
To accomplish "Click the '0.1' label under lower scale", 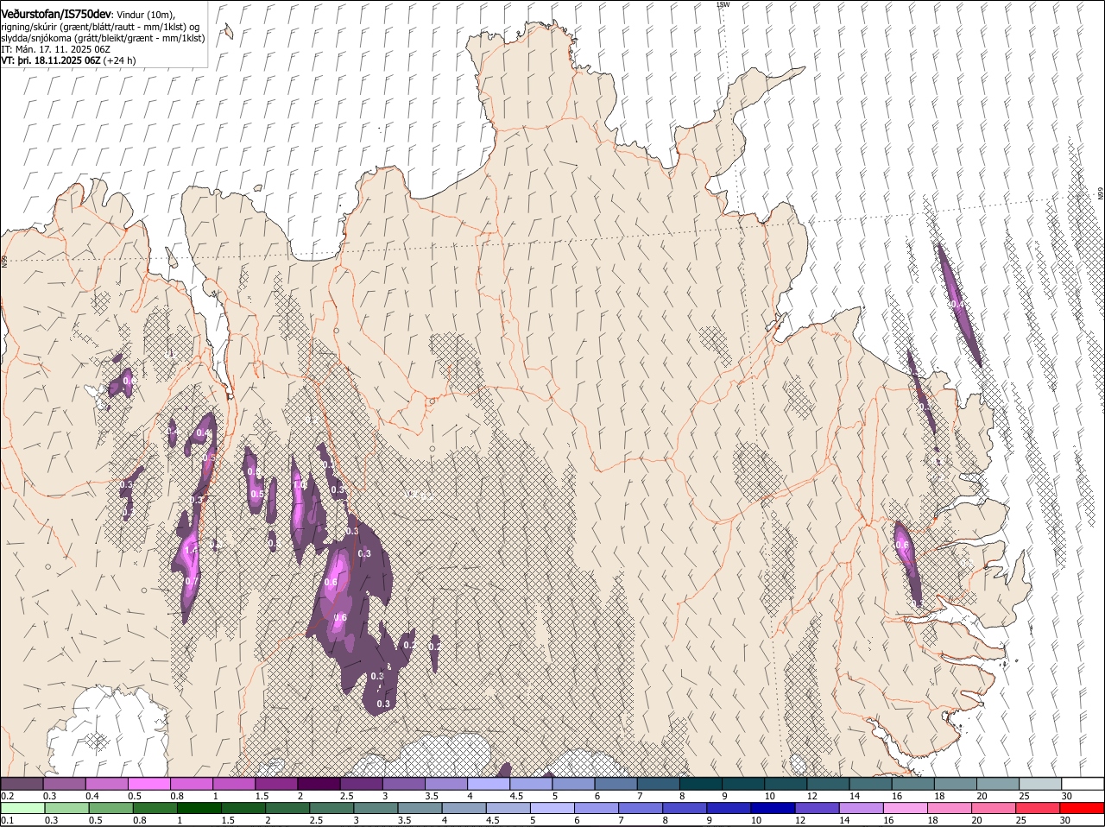I will pos(7,820).
